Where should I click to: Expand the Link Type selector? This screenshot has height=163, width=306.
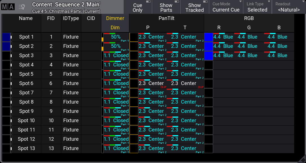point(257,7)
